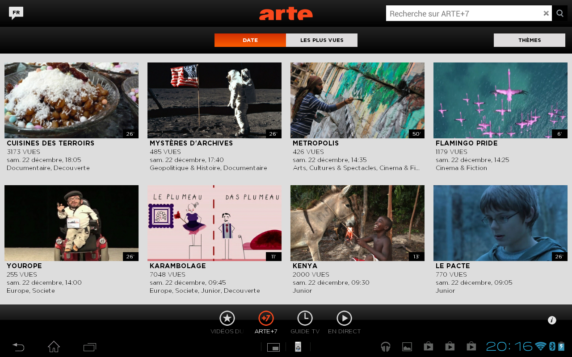Tap the Wi-Fi status icon
This screenshot has width=572, height=357.
(541, 346)
